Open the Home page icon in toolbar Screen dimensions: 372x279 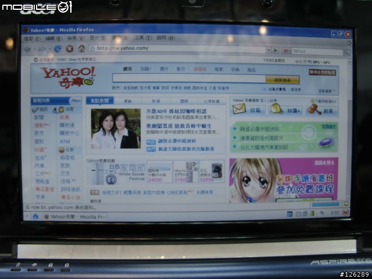pos(81,49)
